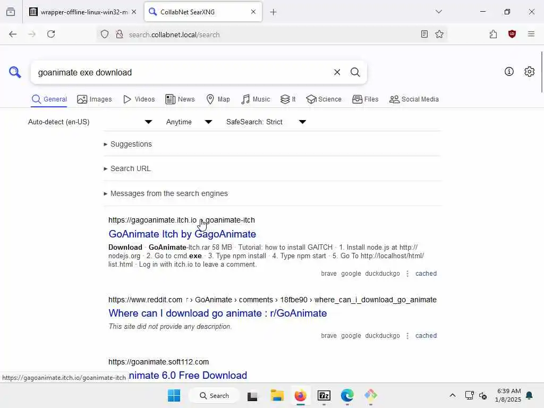Submit search with the magnifier button
544x408 pixels.
pos(355,72)
